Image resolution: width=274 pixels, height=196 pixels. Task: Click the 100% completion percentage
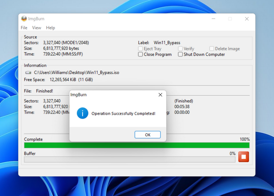245,139
